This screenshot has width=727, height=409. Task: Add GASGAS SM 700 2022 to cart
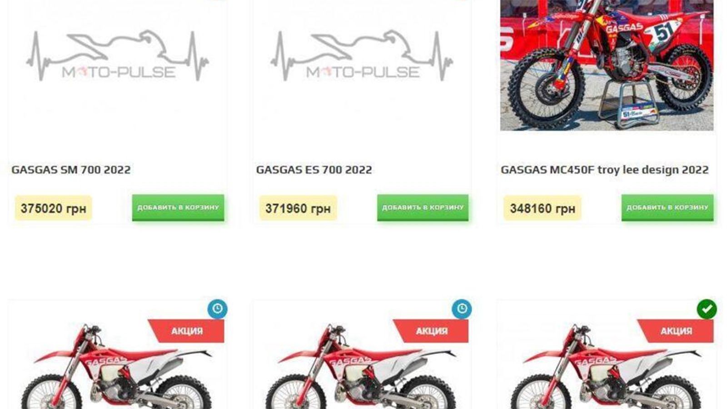click(178, 208)
